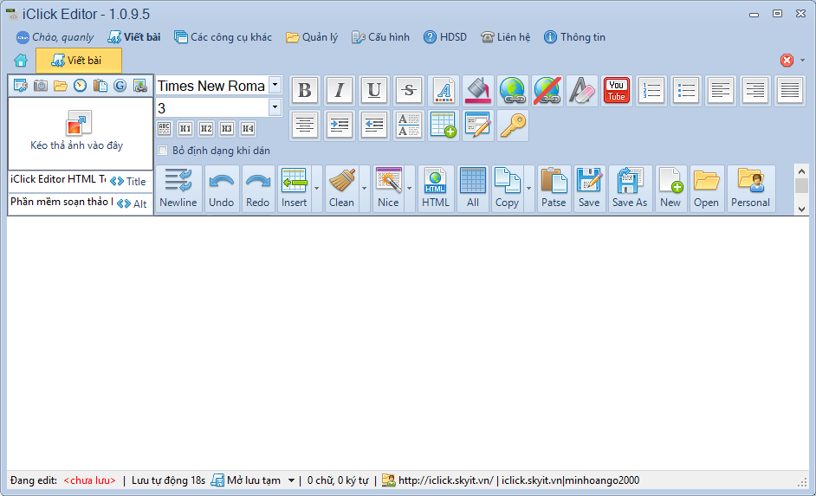Select the Viết bài tab
816x496 pixels.
79,61
